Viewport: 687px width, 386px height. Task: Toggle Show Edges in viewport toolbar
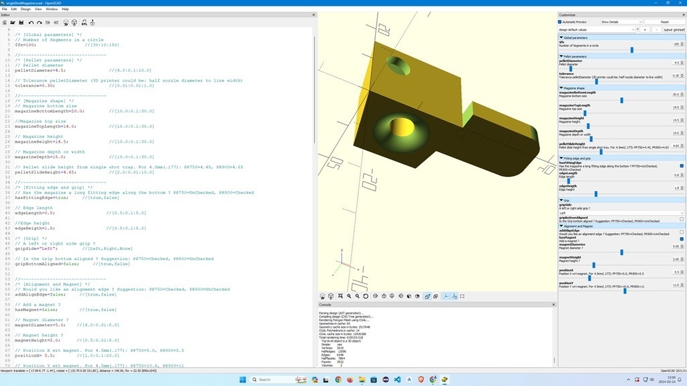[x=462, y=296]
